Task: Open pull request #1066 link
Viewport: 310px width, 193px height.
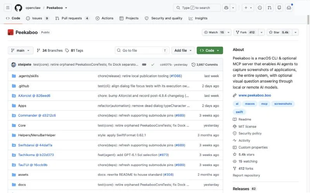Action: [x=176, y=76]
